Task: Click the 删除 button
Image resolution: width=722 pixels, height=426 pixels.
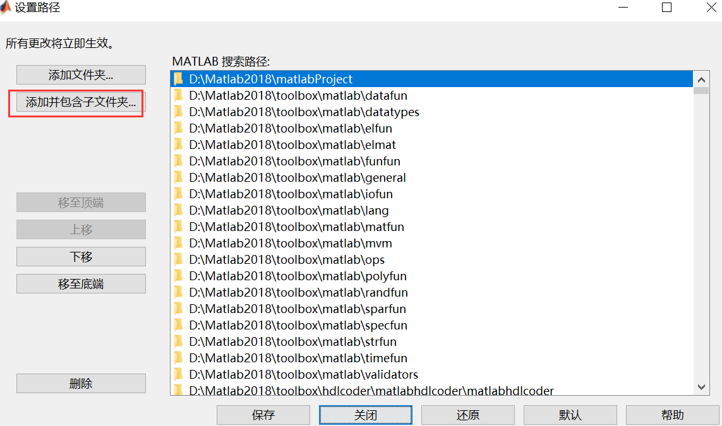Action: click(81, 383)
